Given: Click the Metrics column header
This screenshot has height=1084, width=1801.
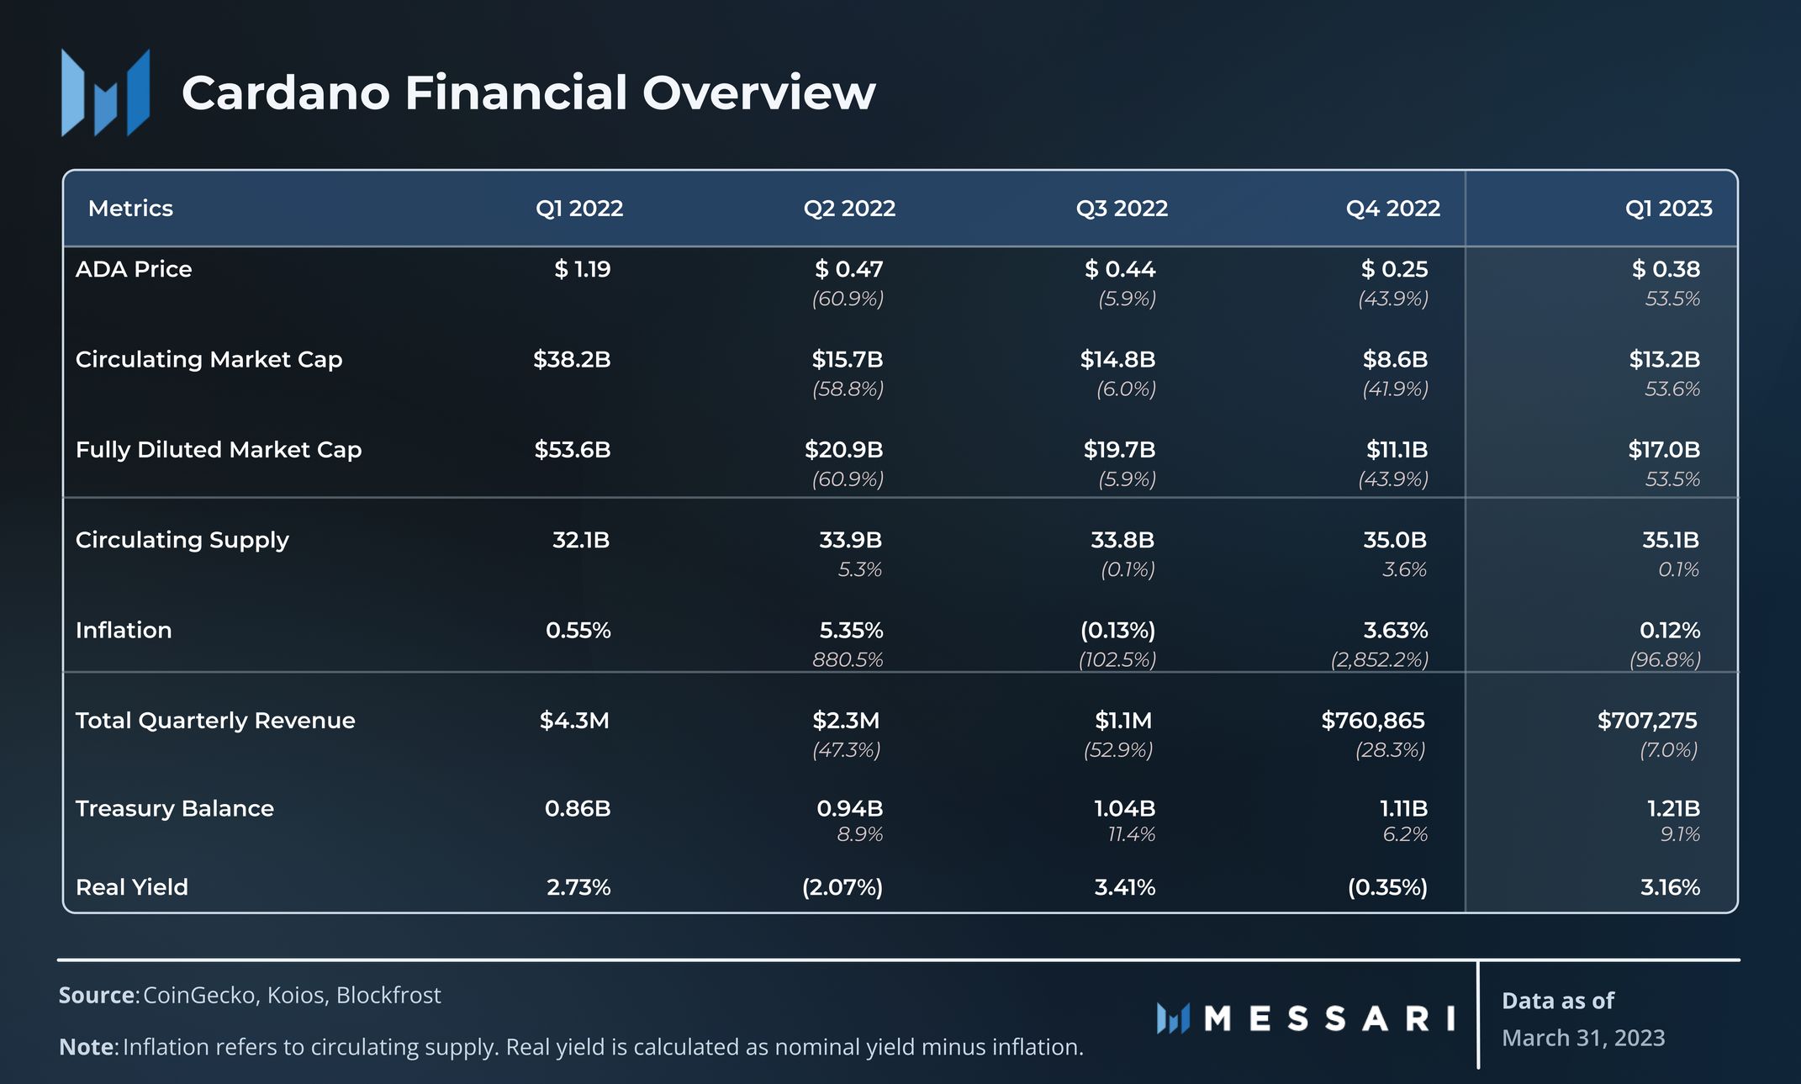Looking at the screenshot, I should coord(130,209).
